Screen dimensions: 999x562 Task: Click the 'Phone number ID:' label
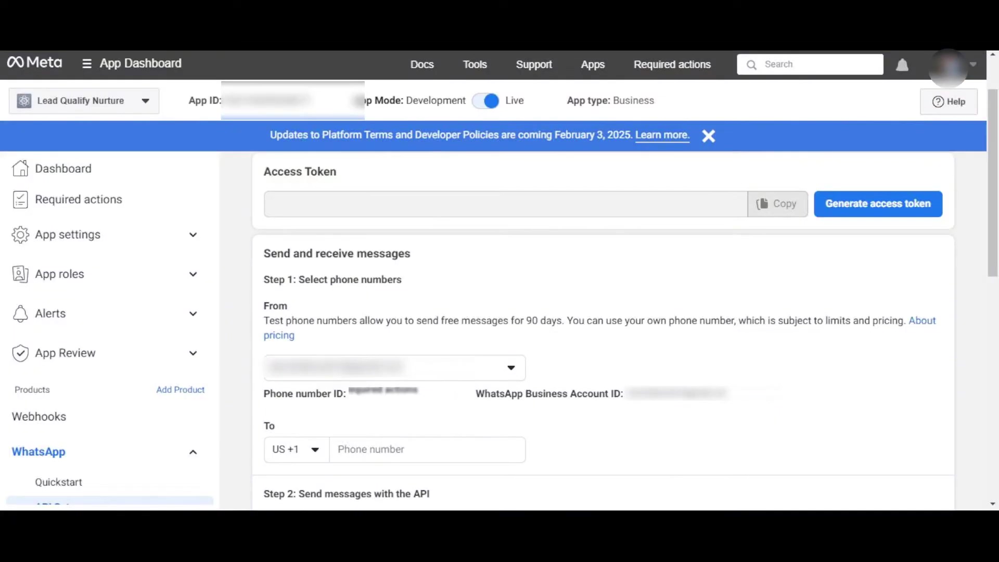pos(304,394)
